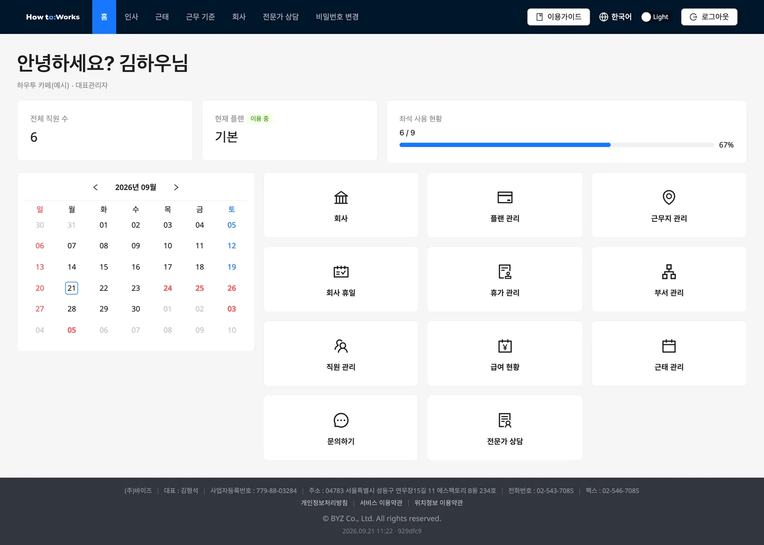Open the 회사 휴일 calendar icon

pos(341,271)
